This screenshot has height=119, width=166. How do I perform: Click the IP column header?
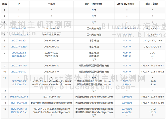(x=19, y=4)
